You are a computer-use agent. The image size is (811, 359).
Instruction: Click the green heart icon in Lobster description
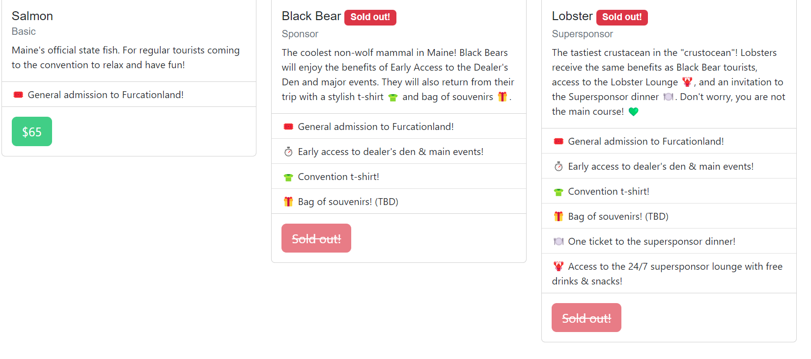(x=634, y=112)
